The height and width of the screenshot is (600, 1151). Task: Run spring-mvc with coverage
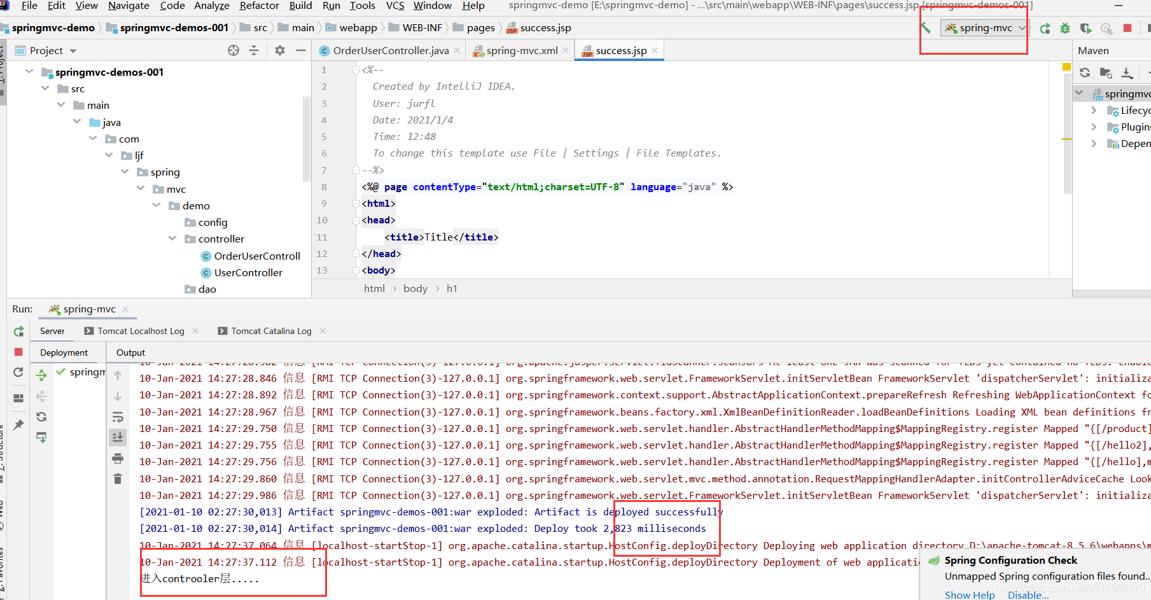[1086, 28]
